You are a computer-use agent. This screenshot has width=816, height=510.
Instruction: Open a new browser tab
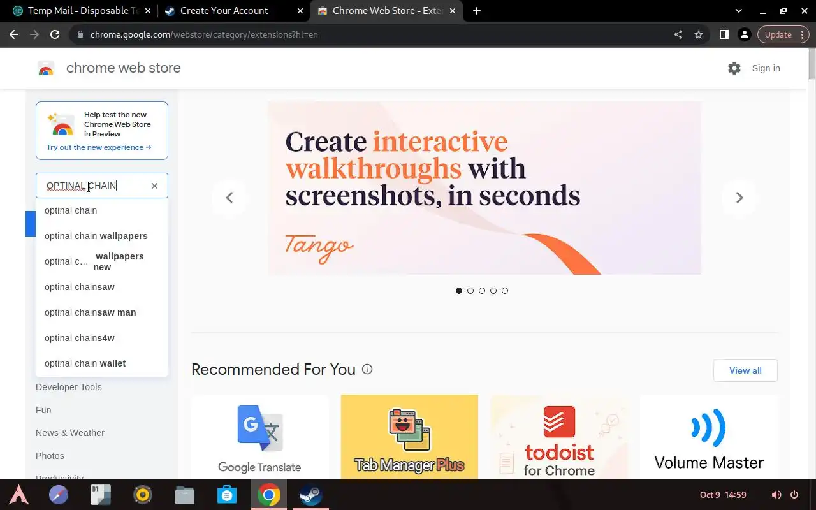pos(477,11)
